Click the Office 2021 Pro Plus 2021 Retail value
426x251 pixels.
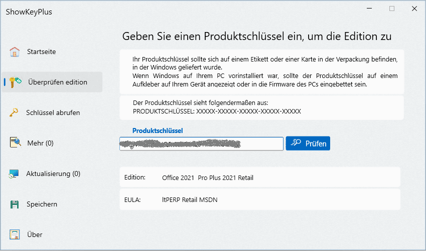pyautogui.click(x=208, y=177)
